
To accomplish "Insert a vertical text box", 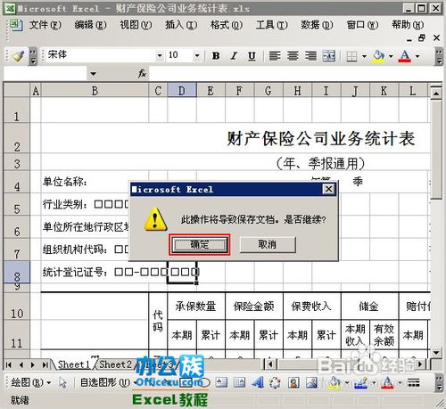I will pos(239,382).
